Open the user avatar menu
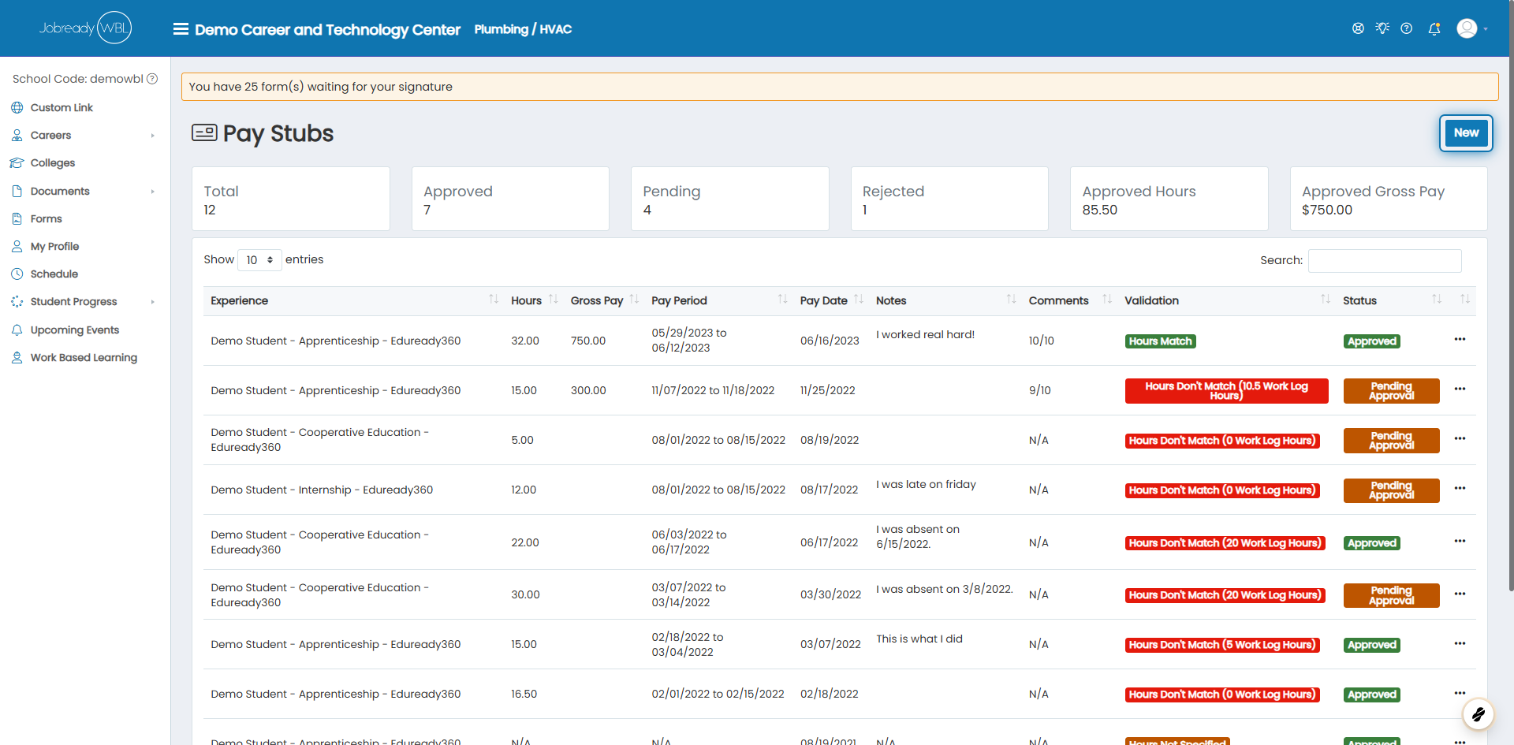Viewport: 1514px width, 745px height. (x=1471, y=28)
